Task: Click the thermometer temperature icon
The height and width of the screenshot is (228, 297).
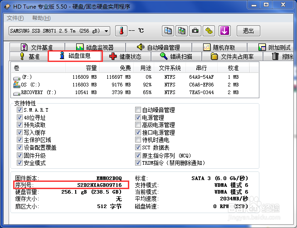Action: pyautogui.click(x=121, y=31)
